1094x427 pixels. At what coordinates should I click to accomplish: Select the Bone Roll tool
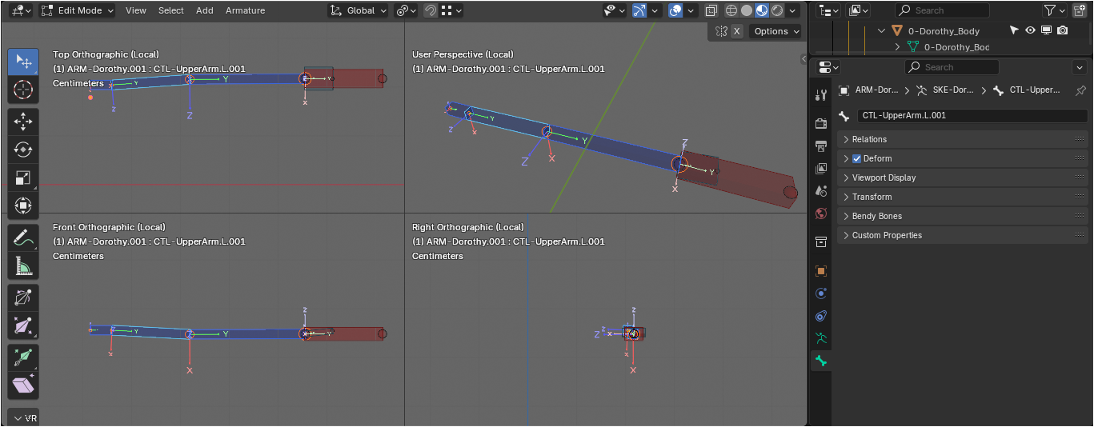pos(23,298)
